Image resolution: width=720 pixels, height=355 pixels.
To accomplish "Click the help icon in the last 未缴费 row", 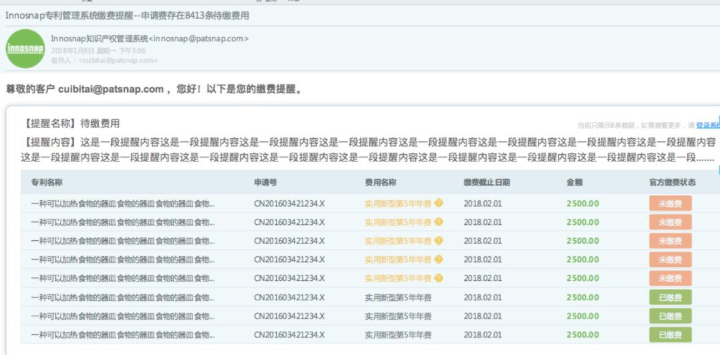I will point(439,278).
